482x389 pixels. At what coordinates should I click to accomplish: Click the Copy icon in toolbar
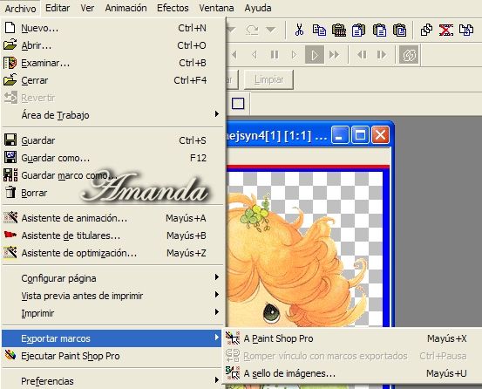coord(319,31)
